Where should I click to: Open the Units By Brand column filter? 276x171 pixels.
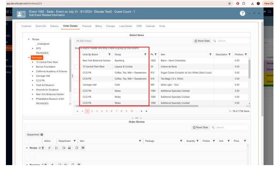click(109, 54)
